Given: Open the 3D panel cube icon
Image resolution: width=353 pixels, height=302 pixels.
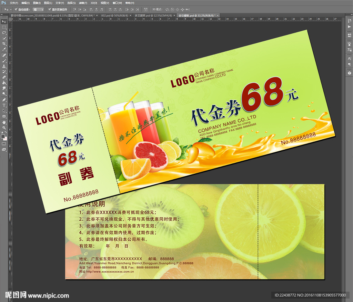Looking at the screenshot, I should (349, 73).
